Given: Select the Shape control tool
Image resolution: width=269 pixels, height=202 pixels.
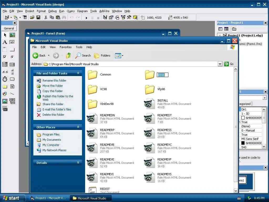Looking at the screenshot, I should point(5,94).
